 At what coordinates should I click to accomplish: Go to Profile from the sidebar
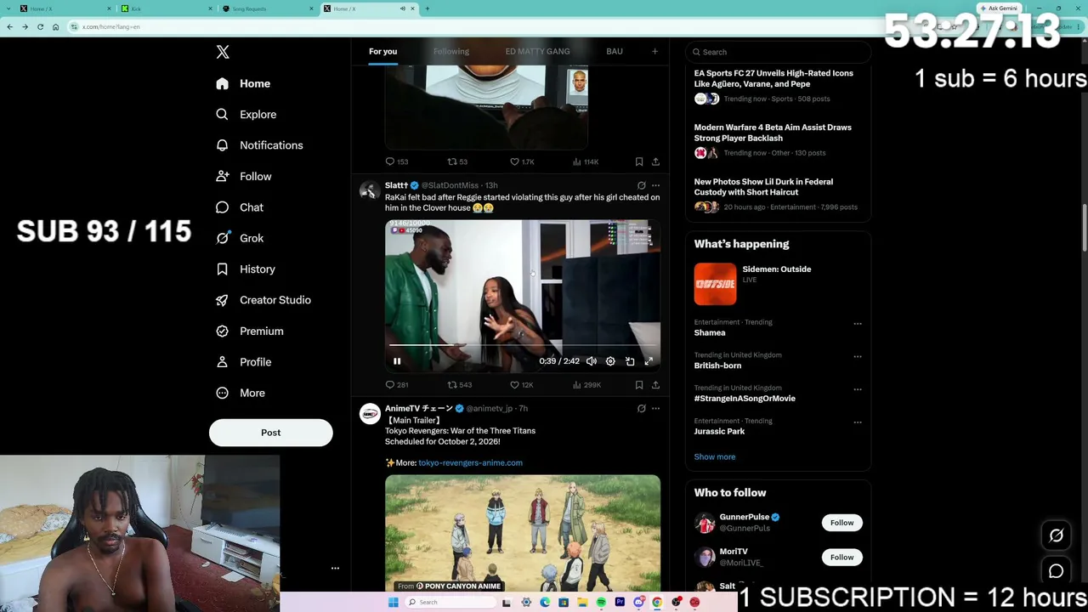pyautogui.click(x=244, y=362)
